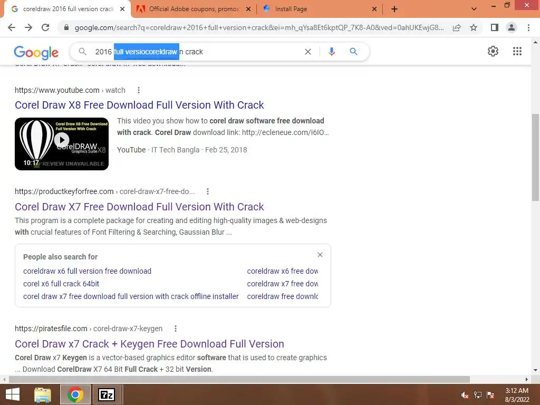Open Corel Draw x7 Crack Keygen link
Screen dimensions: 540x405
[149, 344]
